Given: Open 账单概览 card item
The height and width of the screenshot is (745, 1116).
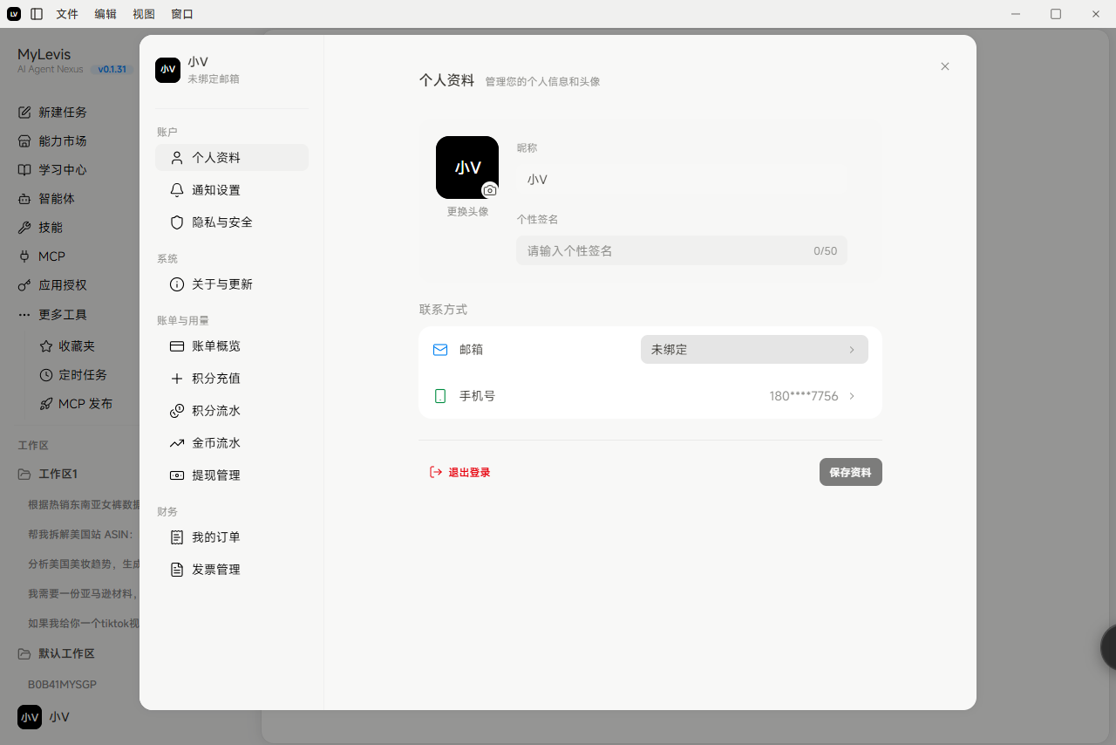Looking at the screenshot, I should [232, 346].
